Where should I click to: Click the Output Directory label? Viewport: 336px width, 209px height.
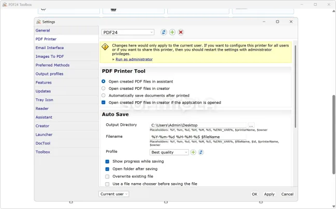pyautogui.click(x=121, y=125)
